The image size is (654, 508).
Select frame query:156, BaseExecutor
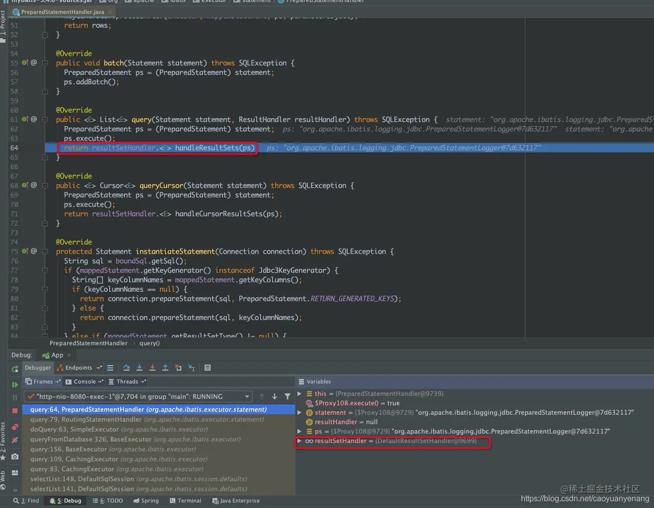tap(159, 449)
